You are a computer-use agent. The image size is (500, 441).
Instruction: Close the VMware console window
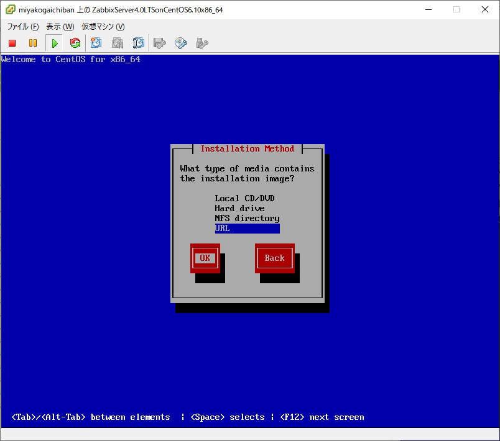485,9
